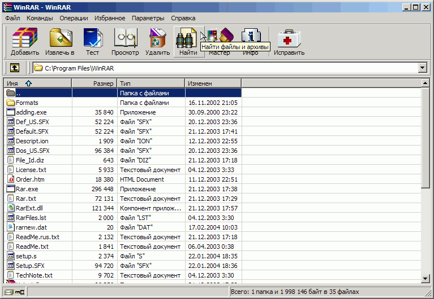This screenshot has width=434, height=299.
Task: Select the Dos_US.SFX file name
Action: (33, 151)
